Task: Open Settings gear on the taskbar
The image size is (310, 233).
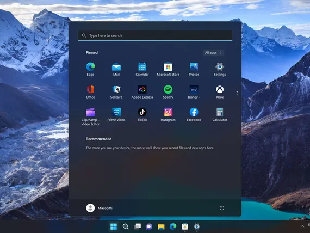Action: pyautogui.click(x=197, y=226)
